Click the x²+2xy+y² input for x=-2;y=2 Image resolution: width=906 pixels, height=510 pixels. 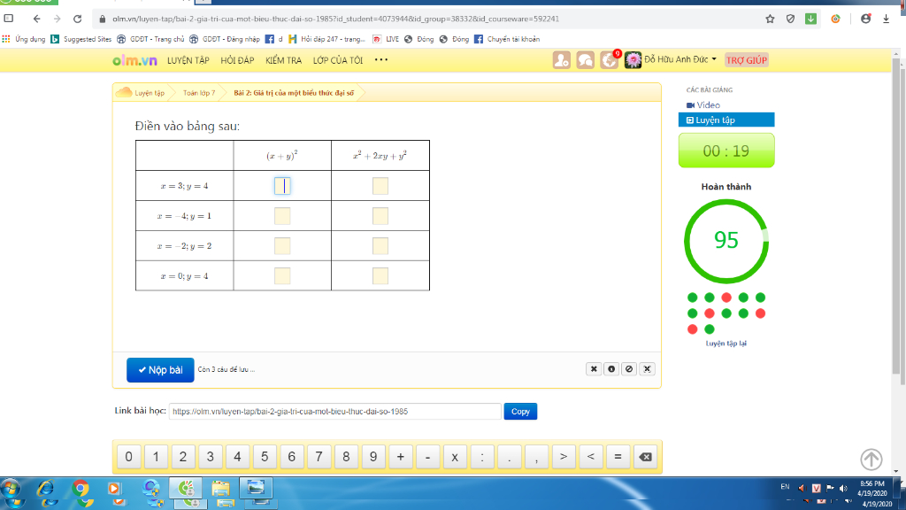point(380,246)
